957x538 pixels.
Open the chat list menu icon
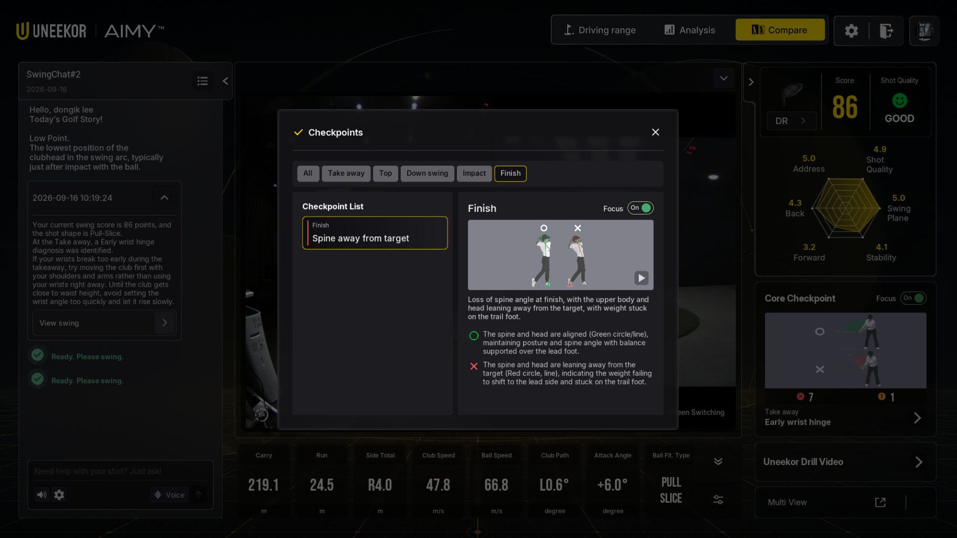point(203,81)
